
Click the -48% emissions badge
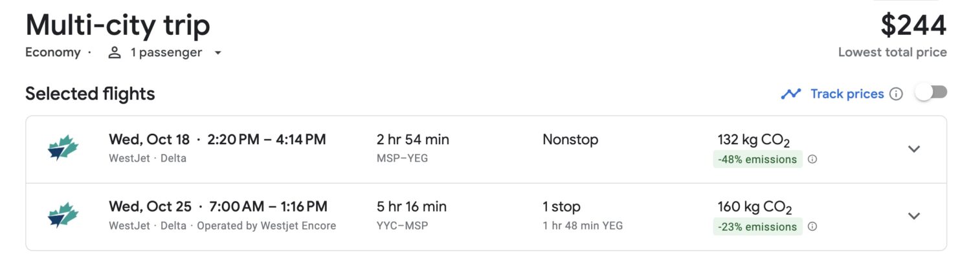[x=757, y=159]
